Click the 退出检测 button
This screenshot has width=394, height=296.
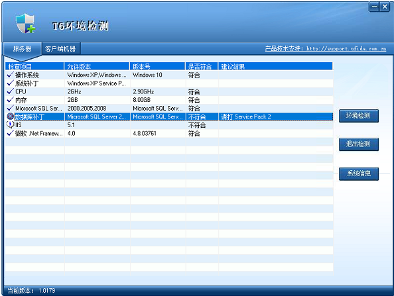pos(359,144)
